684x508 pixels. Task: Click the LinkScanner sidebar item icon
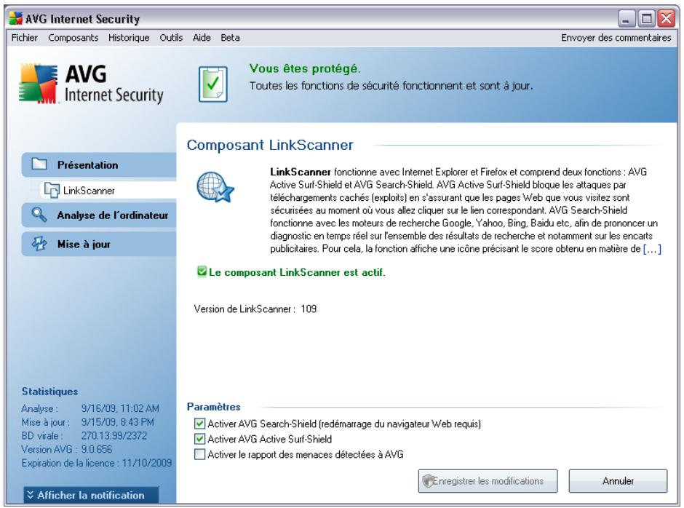coord(52,190)
